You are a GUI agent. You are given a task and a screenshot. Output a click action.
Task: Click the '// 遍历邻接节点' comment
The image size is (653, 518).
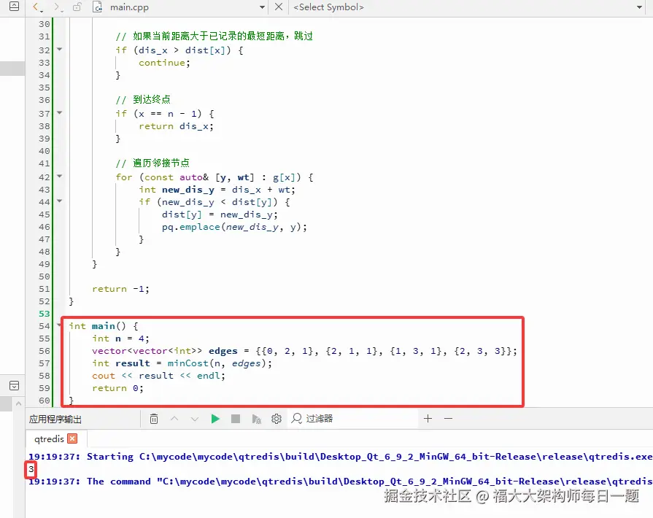(152, 163)
